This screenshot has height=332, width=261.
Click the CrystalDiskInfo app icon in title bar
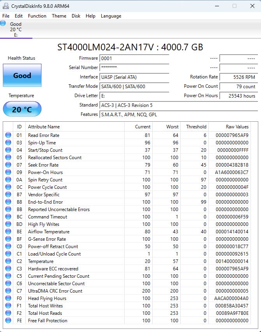tap(5, 6)
